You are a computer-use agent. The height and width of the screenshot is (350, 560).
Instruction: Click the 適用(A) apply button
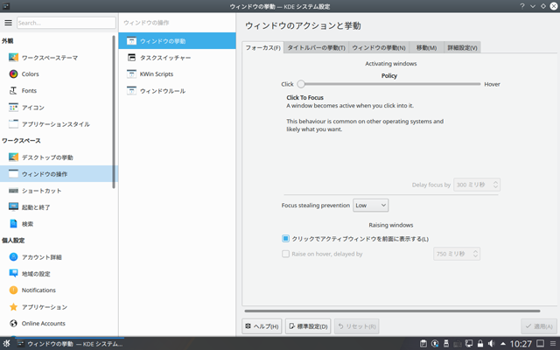(539, 326)
